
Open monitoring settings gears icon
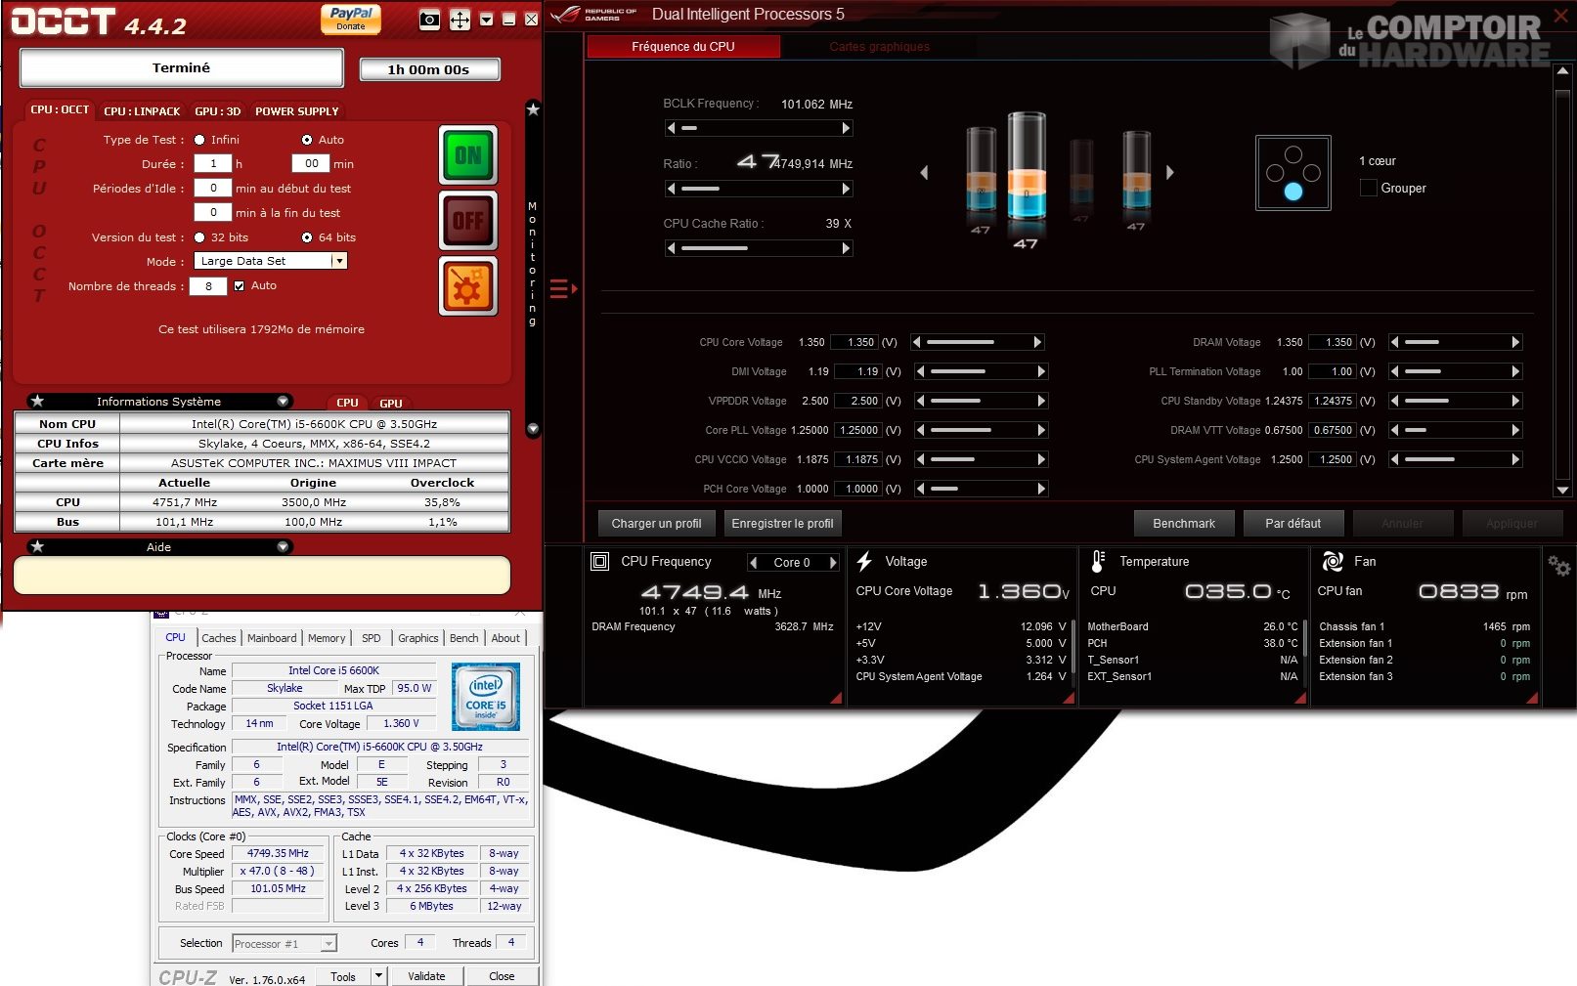(1558, 566)
